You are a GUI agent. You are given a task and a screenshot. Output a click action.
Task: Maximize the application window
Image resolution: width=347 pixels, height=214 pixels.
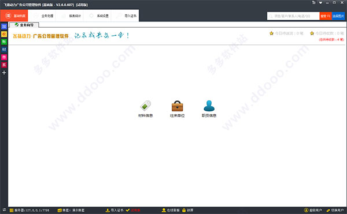[x=334, y=3]
